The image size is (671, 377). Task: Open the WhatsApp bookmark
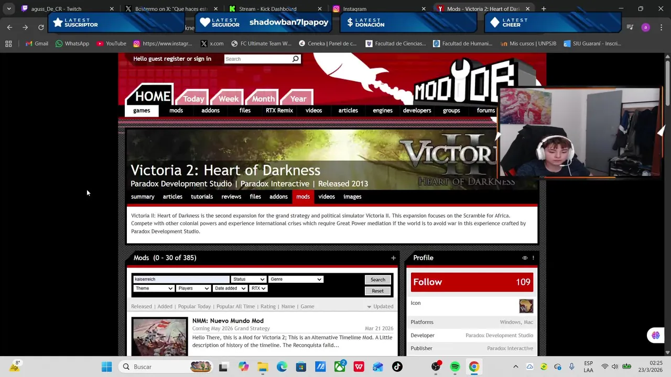72,43
